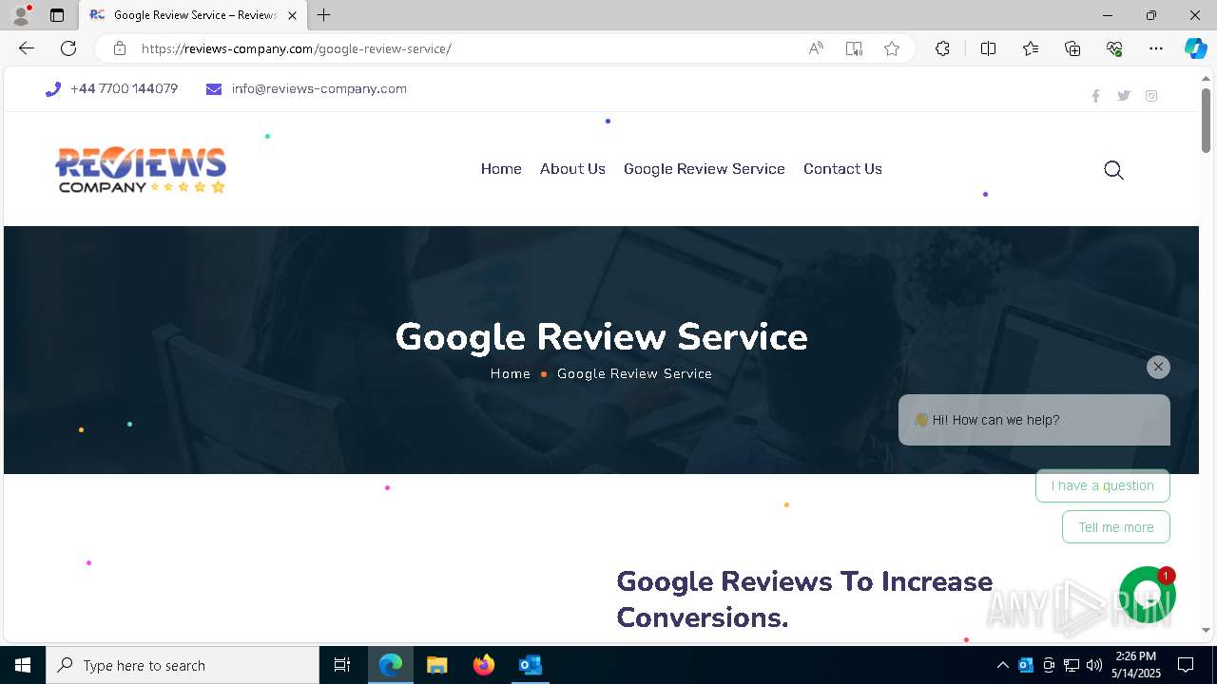Activate Read aloud in address bar
The image size is (1217, 684).
(x=816, y=48)
